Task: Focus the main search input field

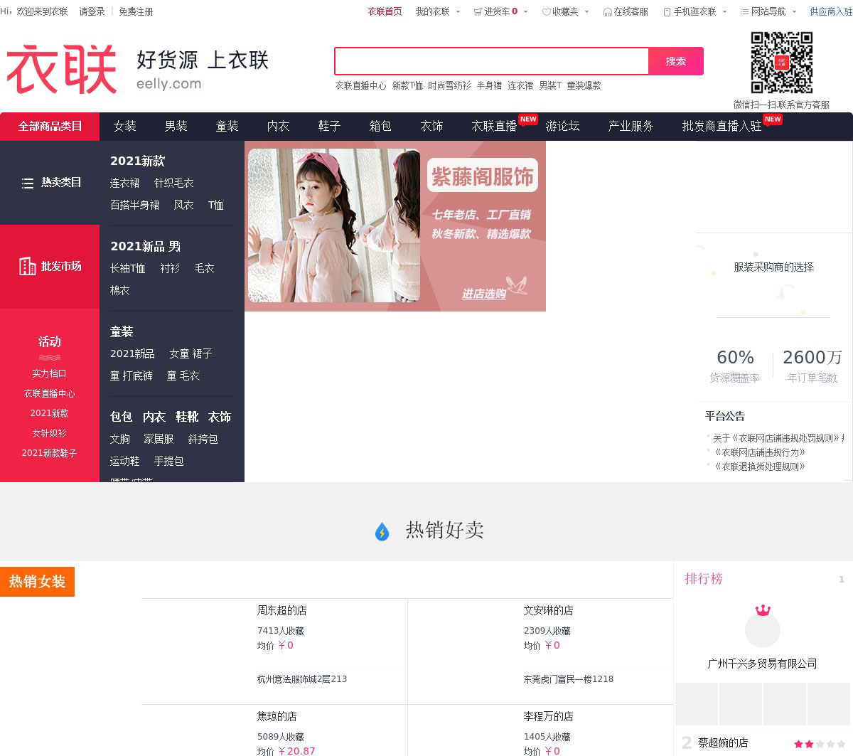Action: coord(492,61)
